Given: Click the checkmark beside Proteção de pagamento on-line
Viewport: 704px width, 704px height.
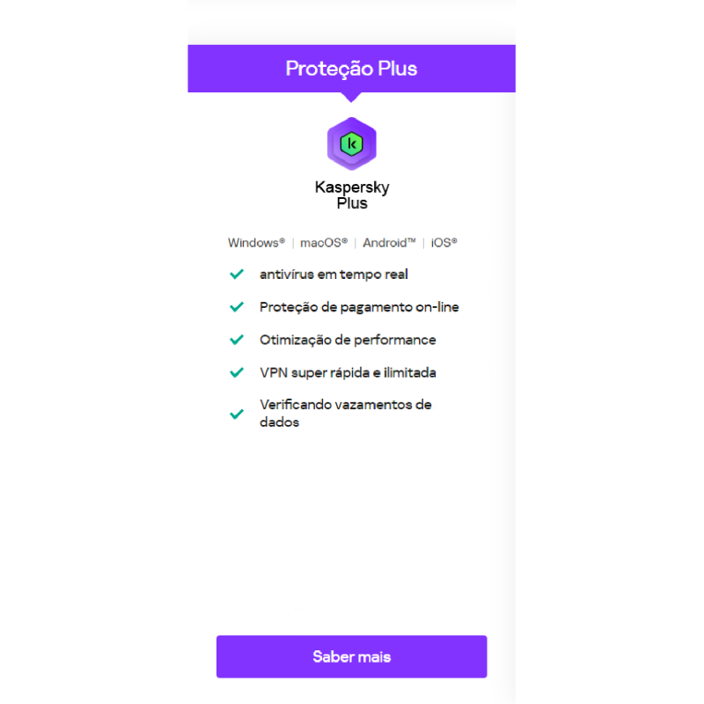Looking at the screenshot, I should (x=237, y=306).
